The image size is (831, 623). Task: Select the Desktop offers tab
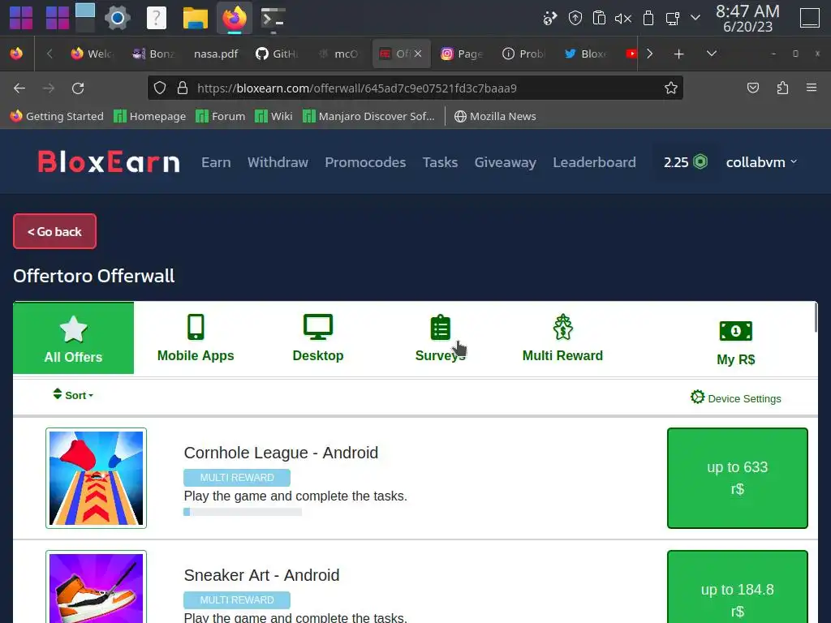pyautogui.click(x=318, y=338)
